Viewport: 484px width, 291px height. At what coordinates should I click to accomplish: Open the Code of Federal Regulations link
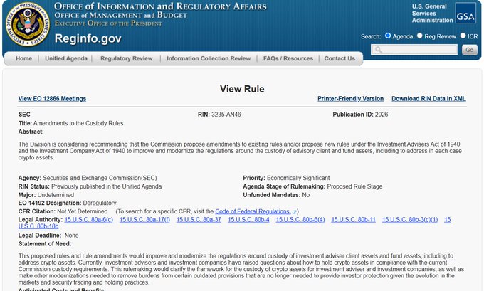(x=253, y=212)
